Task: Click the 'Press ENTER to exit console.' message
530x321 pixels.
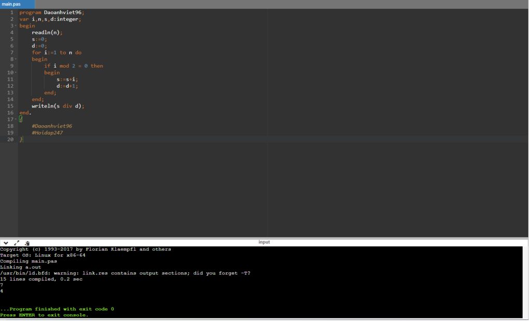Action: (x=44, y=315)
